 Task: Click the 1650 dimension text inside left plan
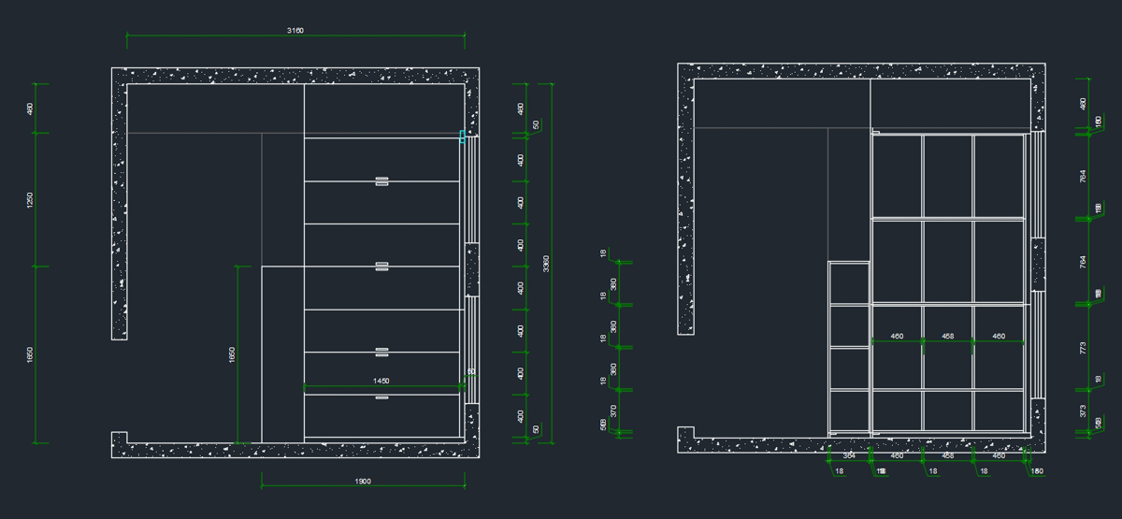[x=232, y=354]
